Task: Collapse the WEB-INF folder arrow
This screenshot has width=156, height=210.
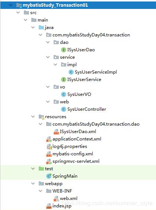Action: point(40,191)
